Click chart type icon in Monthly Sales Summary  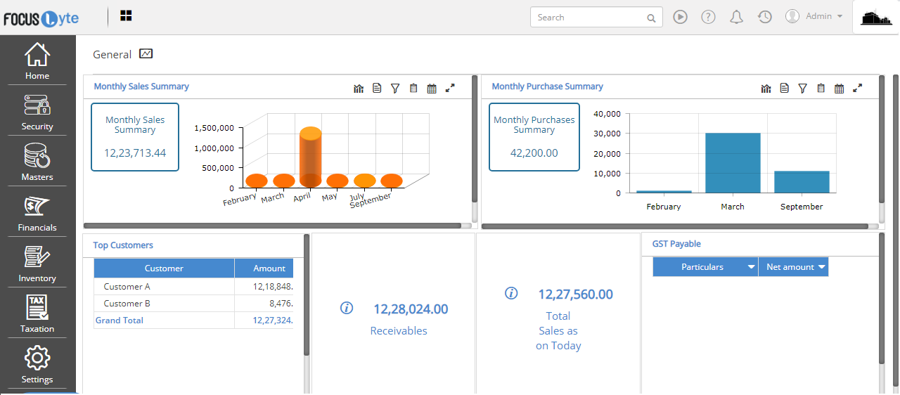pyautogui.click(x=359, y=89)
